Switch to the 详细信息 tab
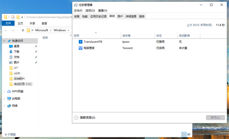Screen dimensions: 229x139 tap(131, 16)
